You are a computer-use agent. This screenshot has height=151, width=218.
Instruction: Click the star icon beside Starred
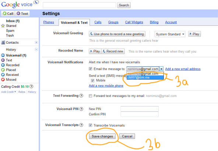click(3, 26)
